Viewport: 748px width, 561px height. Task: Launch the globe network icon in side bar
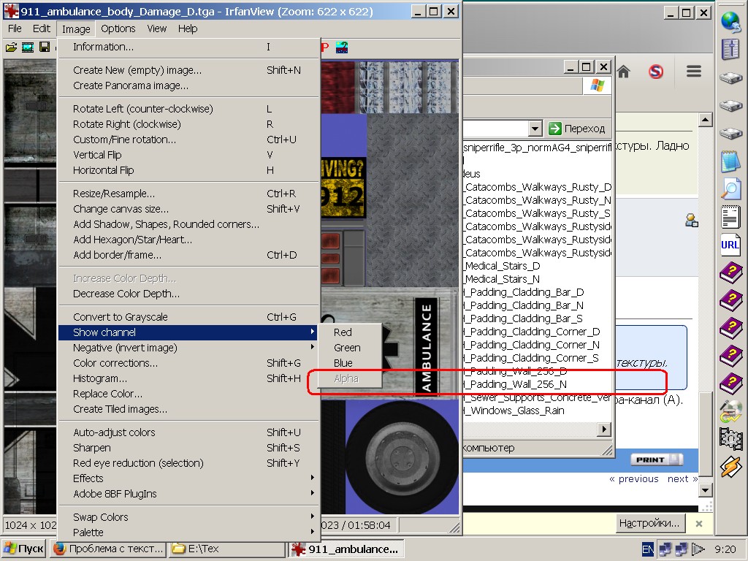pos(730,21)
